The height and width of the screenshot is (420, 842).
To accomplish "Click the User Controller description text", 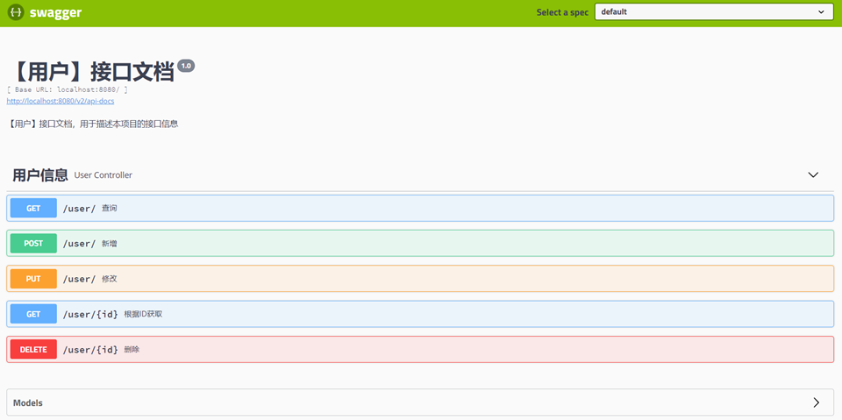I will point(103,175).
